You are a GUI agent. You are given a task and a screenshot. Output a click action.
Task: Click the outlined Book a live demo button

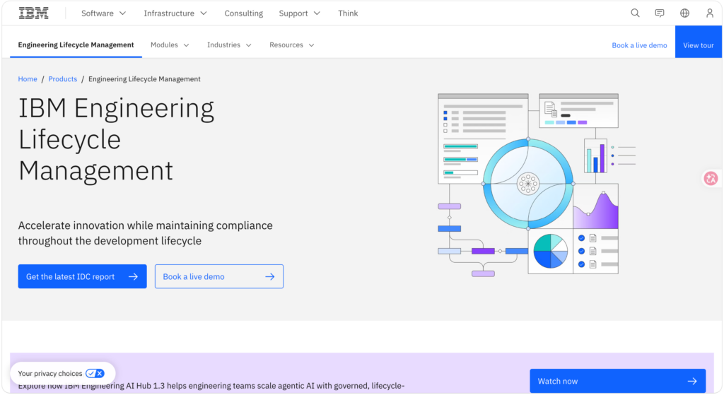(219, 276)
